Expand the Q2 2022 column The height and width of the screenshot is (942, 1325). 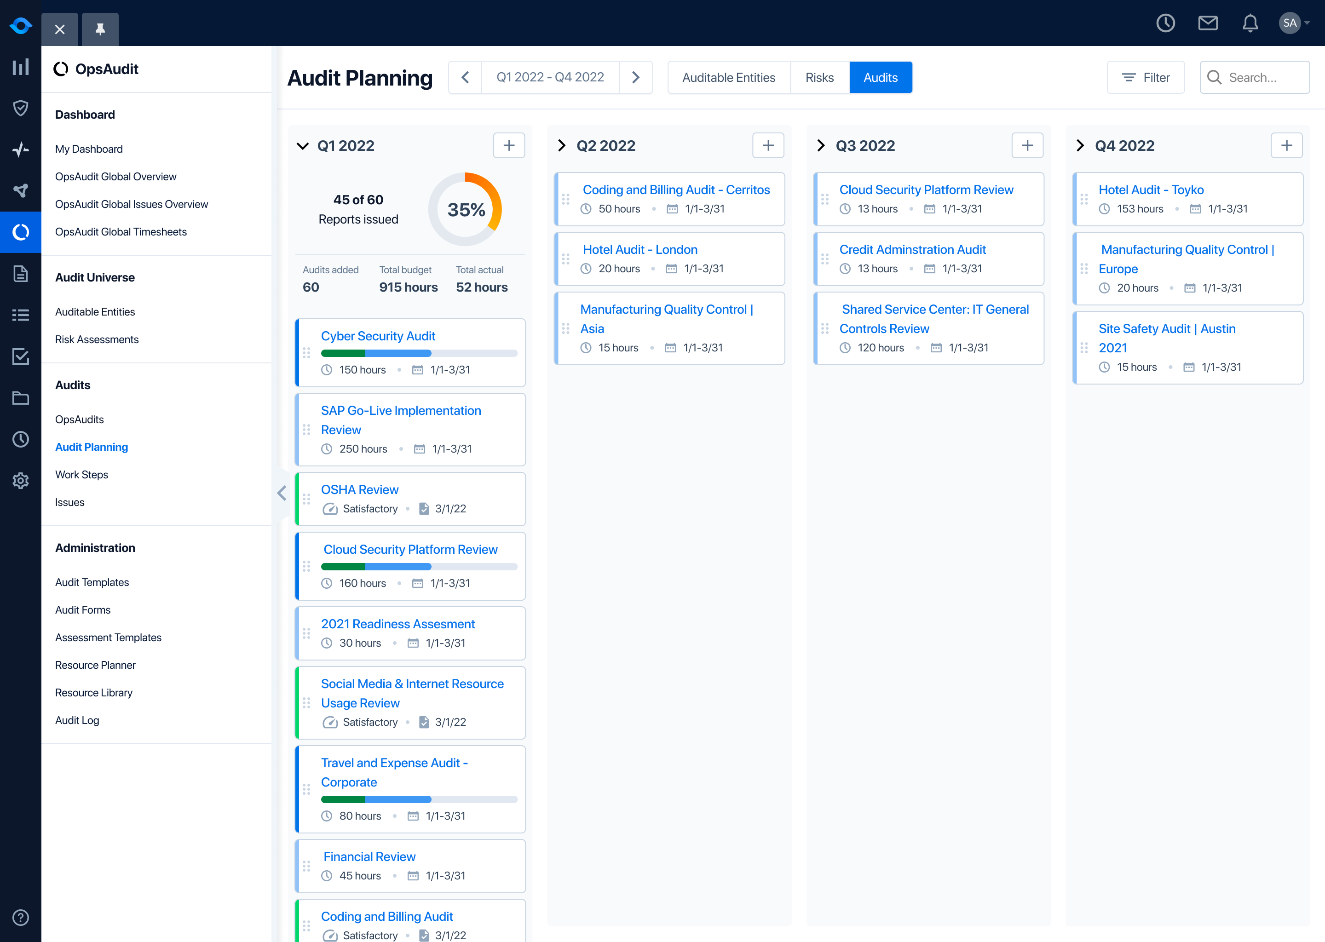(x=562, y=146)
